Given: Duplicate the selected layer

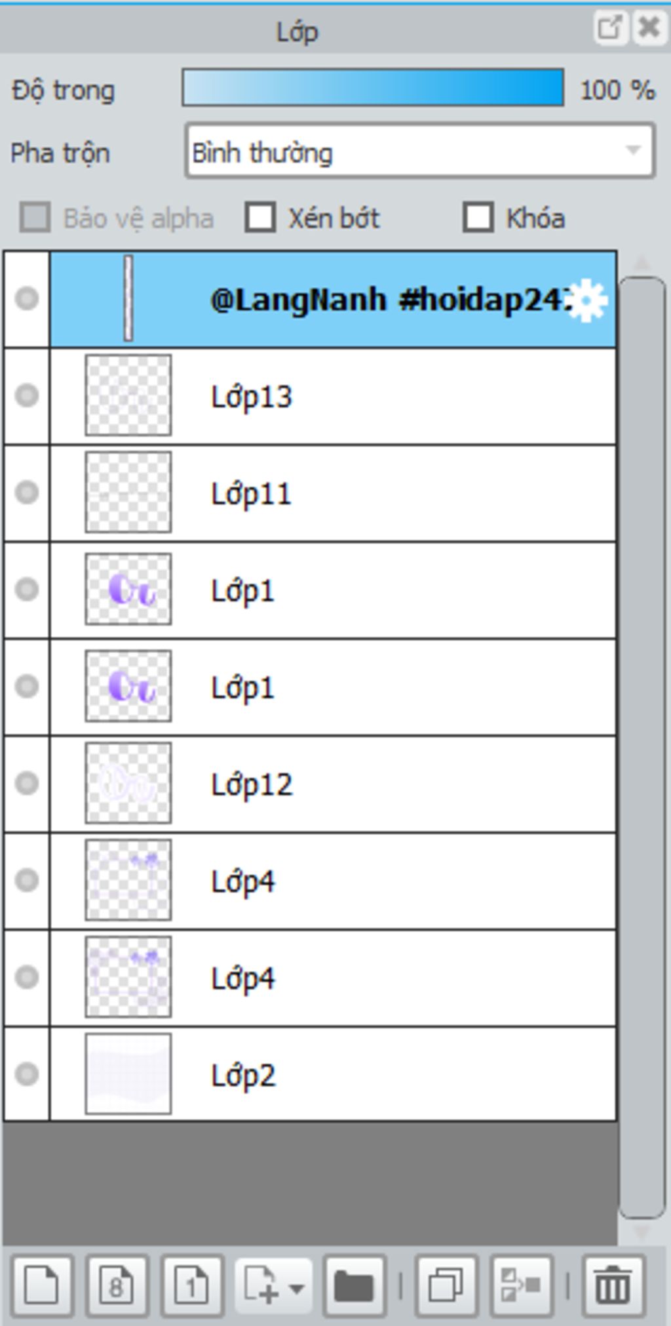Looking at the screenshot, I should (446, 1287).
